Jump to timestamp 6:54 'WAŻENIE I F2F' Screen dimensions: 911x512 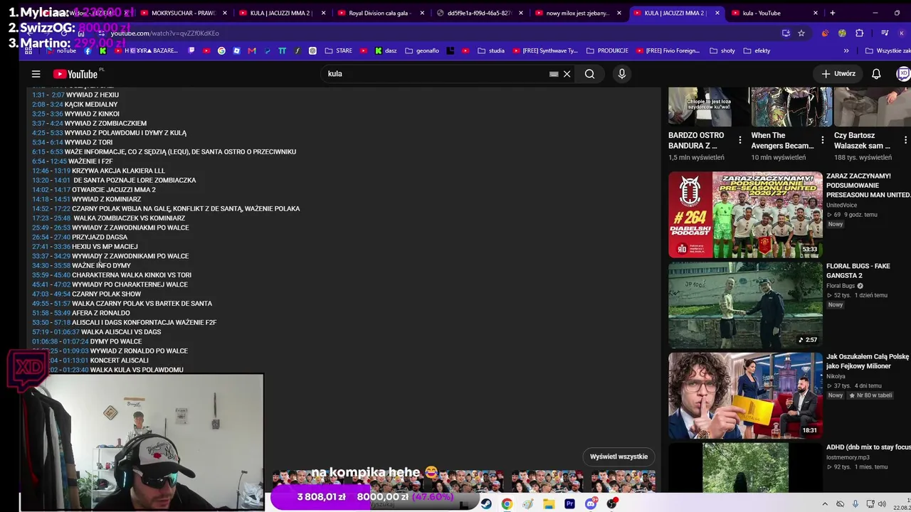click(x=38, y=161)
